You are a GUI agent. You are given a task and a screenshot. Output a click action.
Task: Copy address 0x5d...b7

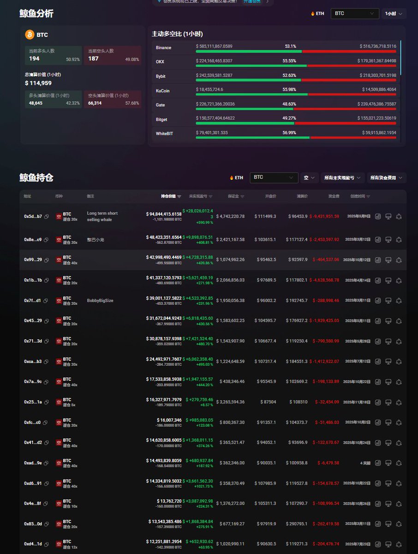click(x=46, y=217)
